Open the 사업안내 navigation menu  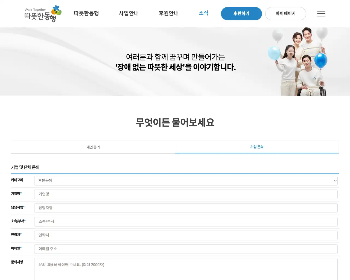(129, 13)
